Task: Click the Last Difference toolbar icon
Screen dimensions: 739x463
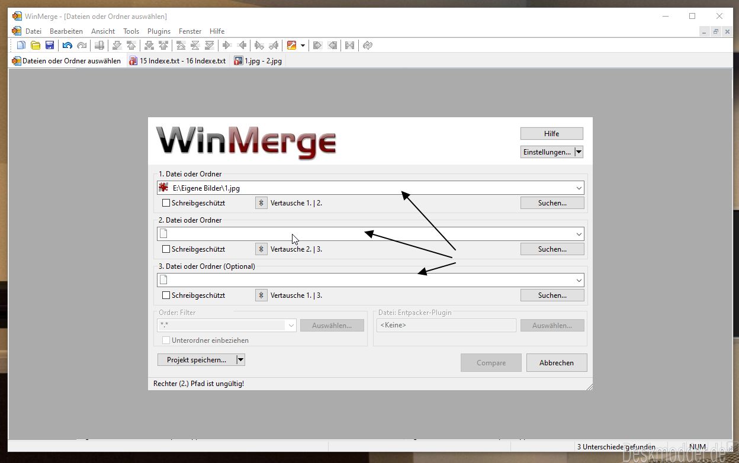Action: (210, 45)
